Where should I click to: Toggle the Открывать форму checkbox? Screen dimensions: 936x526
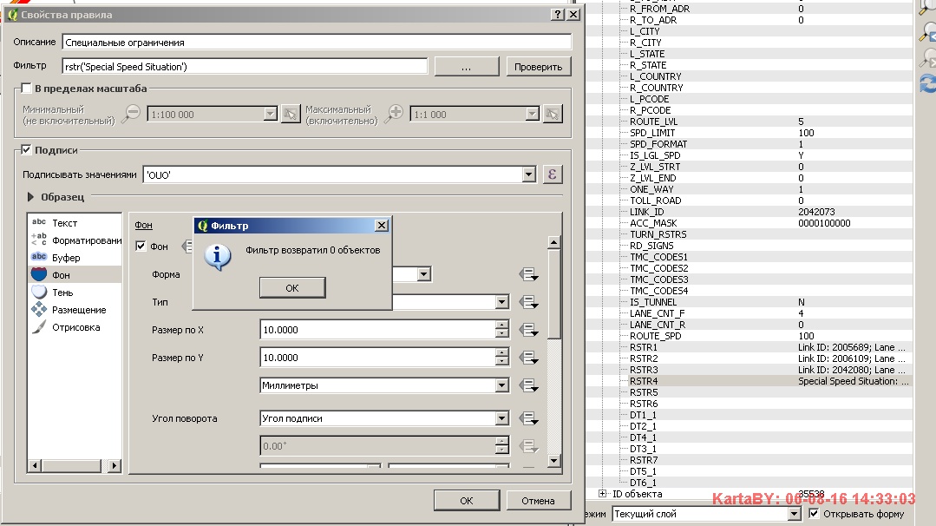[814, 514]
